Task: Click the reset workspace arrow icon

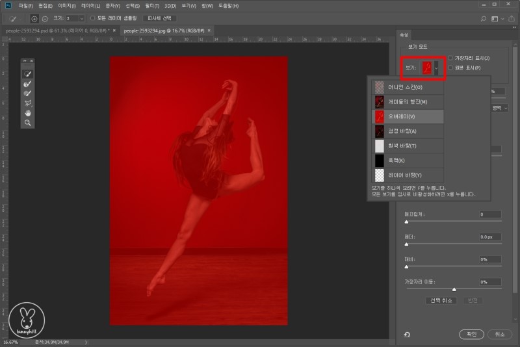Action: click(407, 334)
